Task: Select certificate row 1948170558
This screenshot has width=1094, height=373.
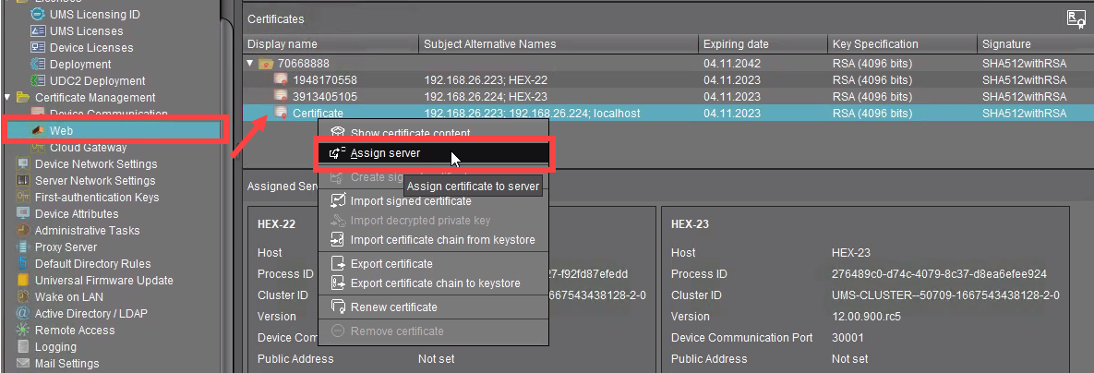Action: pyautogui.click(x=324, y=80)
